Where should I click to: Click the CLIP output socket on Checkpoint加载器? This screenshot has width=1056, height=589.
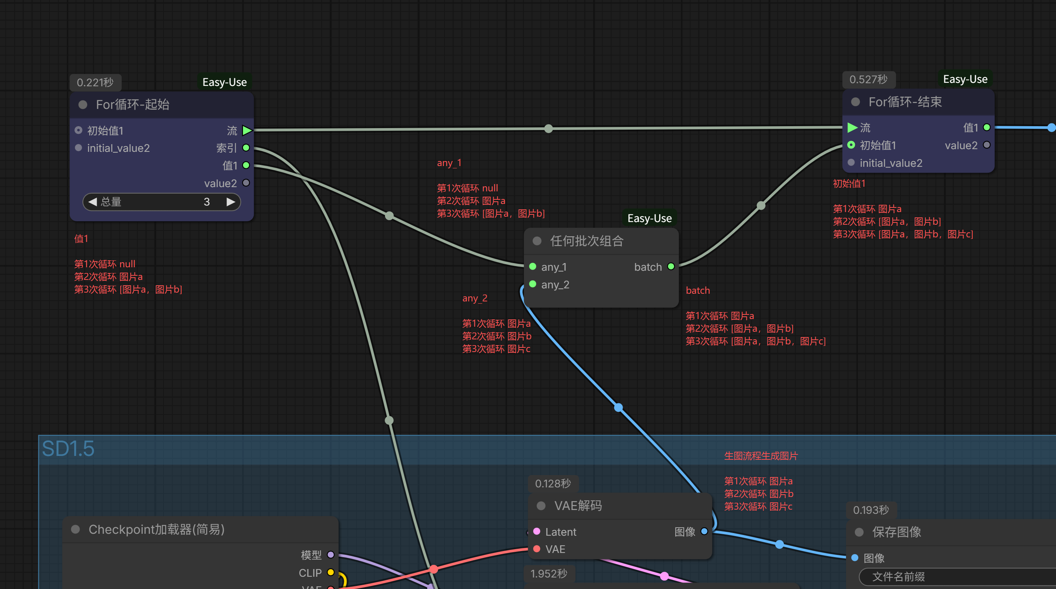pyautogui.click(x=331, y=572)
